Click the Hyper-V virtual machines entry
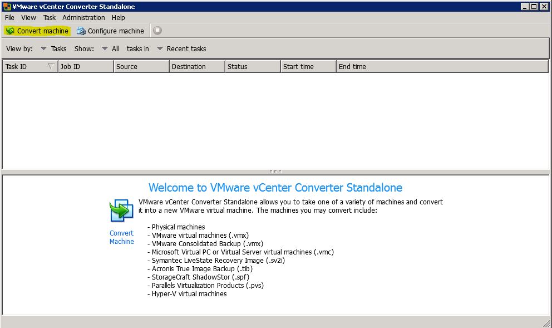Viewport: 552px width, 328px height. point(189,294)
